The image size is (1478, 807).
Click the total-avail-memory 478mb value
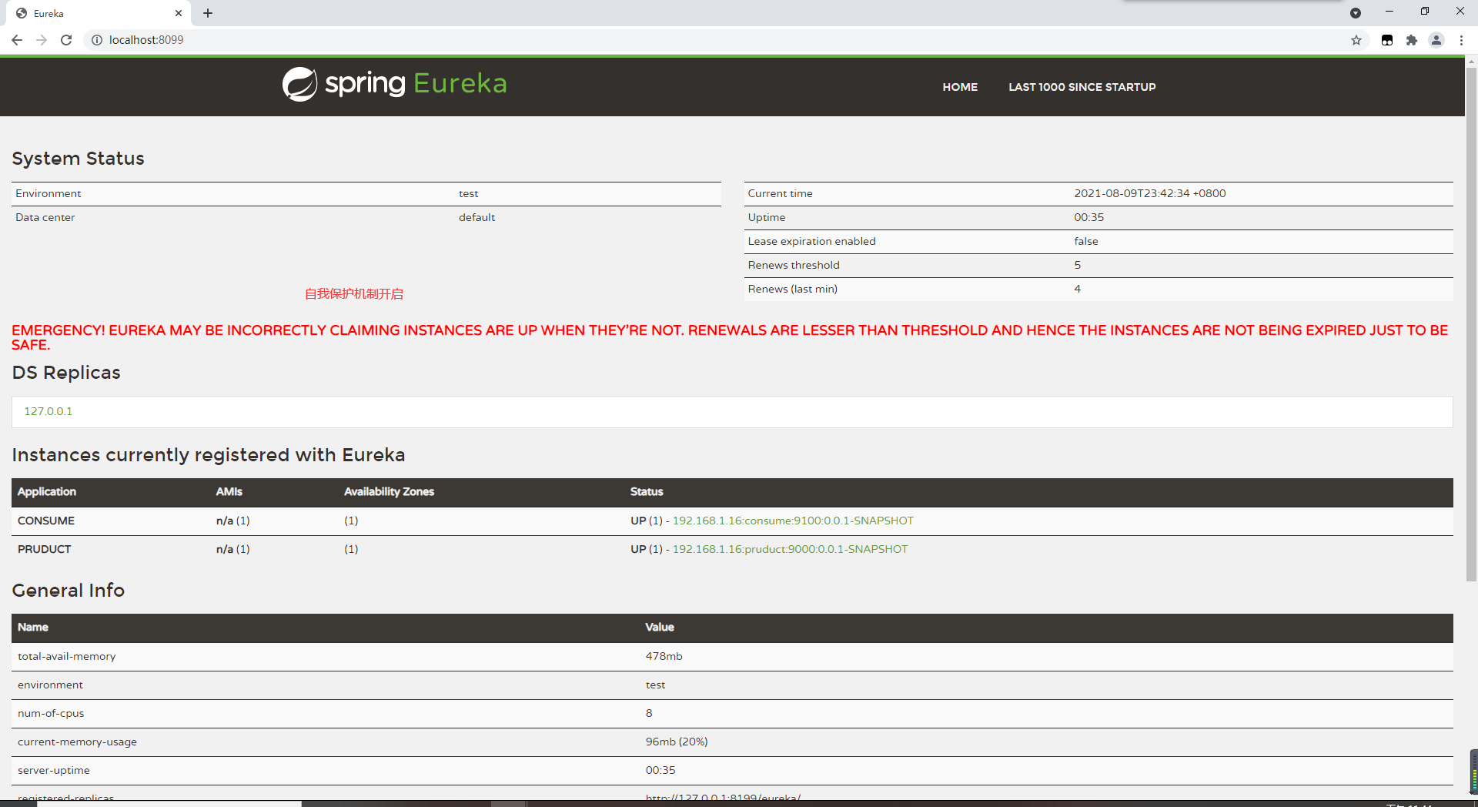(664, 656)
